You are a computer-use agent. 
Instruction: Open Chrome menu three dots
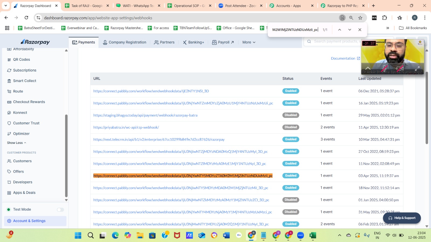[425, 18]
